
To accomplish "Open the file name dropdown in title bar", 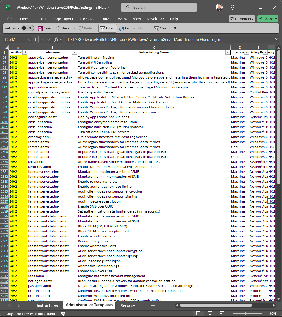I will click(x=110, y=8).
